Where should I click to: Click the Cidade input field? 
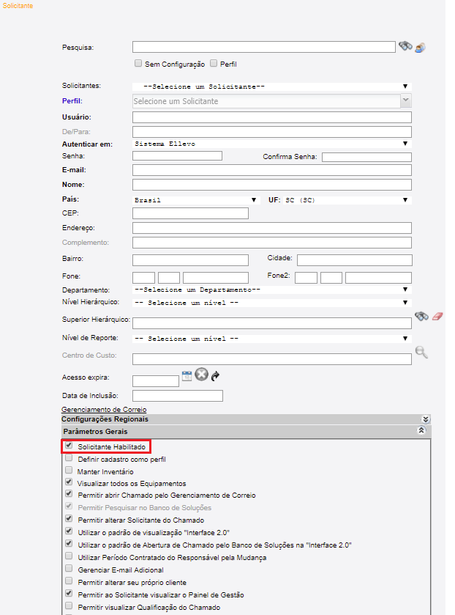tap(354, 260)
